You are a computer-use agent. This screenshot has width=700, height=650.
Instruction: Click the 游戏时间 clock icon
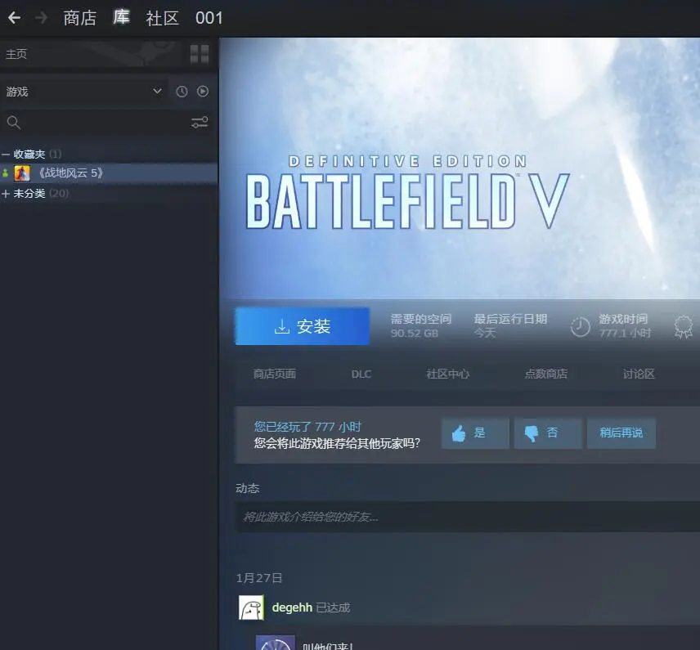click(x=581, y=327)
